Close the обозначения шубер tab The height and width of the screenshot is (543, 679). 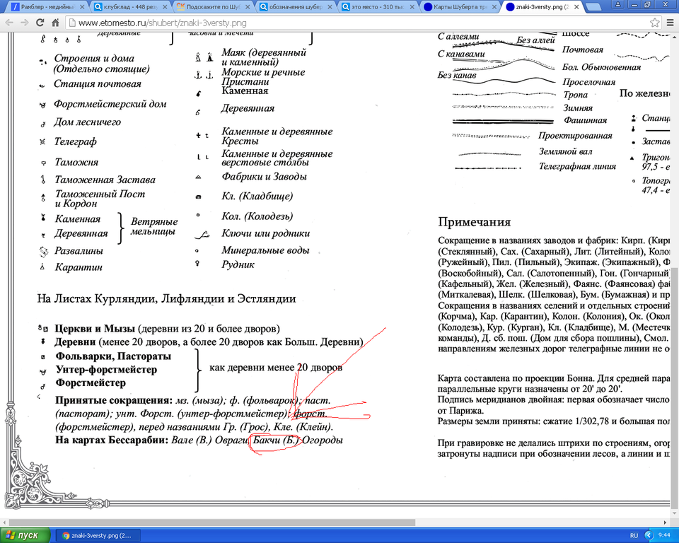(330, 7)
